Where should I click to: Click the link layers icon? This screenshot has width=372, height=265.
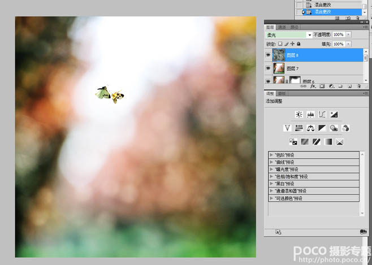pos(304,86)
